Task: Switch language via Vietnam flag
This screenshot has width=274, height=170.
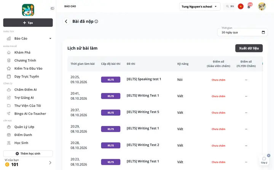Action: click(x=241, y=6)
